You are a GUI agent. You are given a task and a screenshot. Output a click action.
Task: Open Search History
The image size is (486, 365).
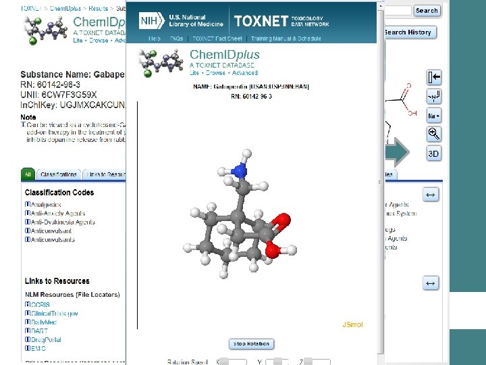coord(410,32)
